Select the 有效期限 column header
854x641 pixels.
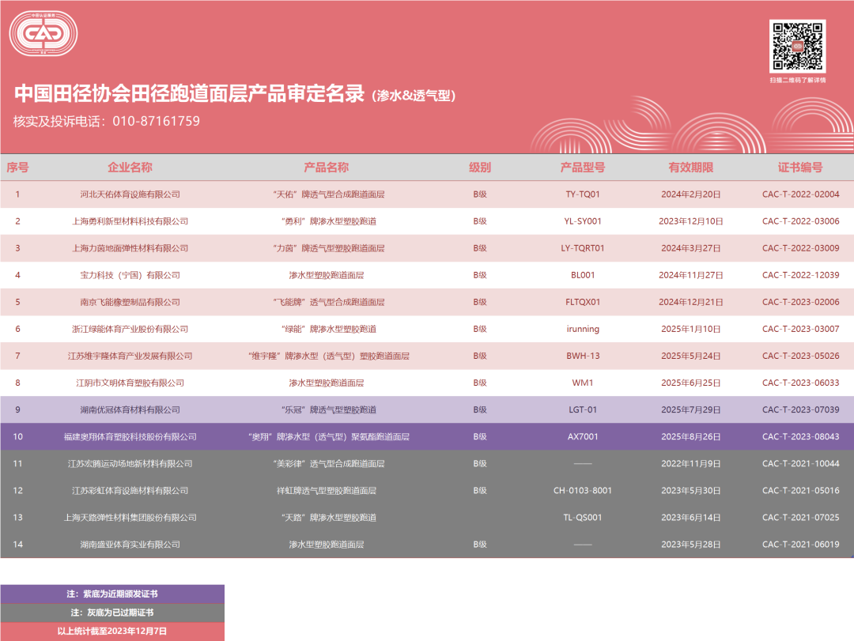point(690,168)
